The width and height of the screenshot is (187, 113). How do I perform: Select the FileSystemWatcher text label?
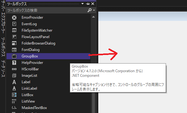[37, 30]
